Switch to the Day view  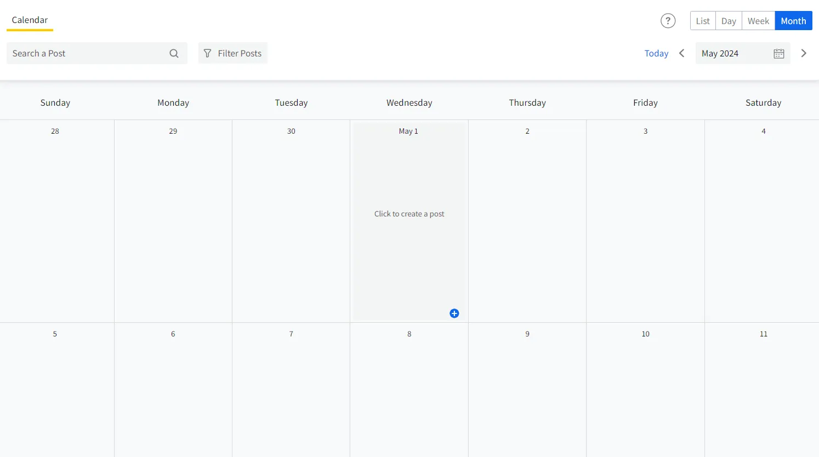click(x=728, y=20)
